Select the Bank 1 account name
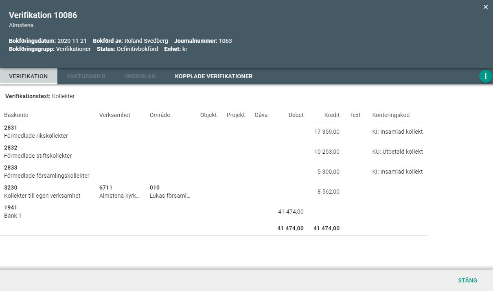Viewport: 493px width, 291px height. (13, 216)
